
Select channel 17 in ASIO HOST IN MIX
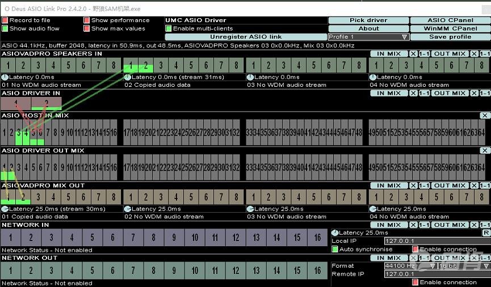point(127,132)
